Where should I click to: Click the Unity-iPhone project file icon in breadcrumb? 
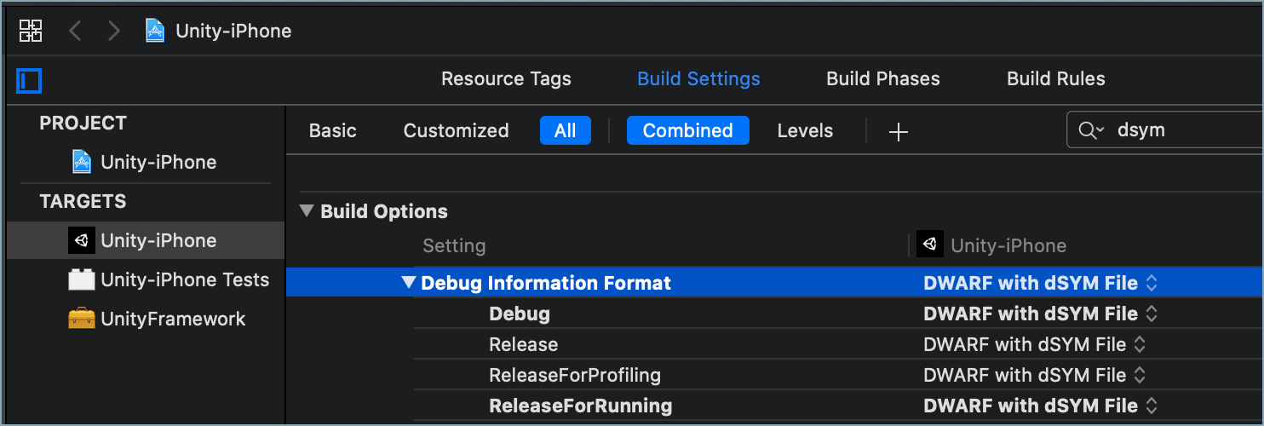pyautogui.click(x=154, y=32)
